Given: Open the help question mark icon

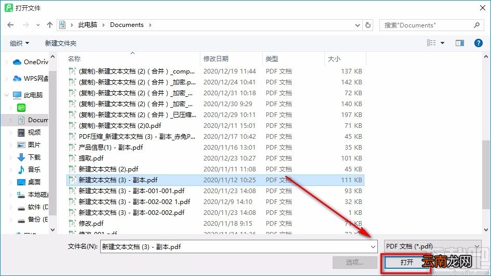Looking at the screenshot, I should tap(478, 43).
